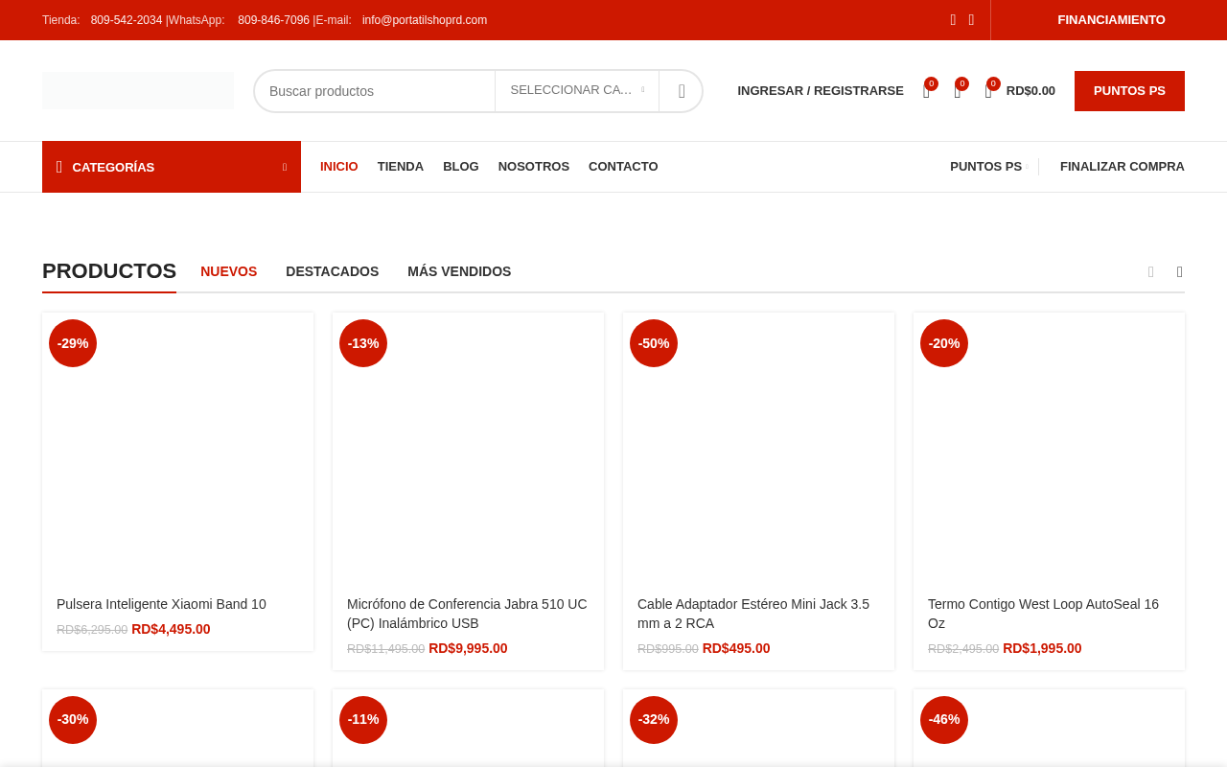Go to previous products carousel arrow
The height and width of the screenshot is (767, 1227).
[1150, 272]
